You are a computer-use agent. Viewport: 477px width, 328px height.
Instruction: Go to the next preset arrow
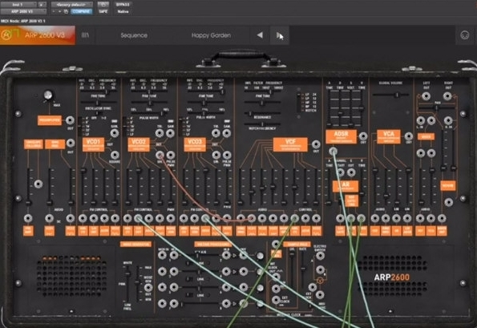pos(279,35)
